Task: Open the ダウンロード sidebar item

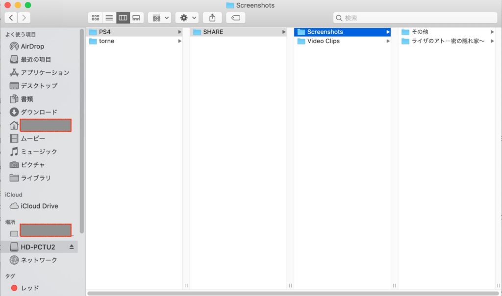Action: [39, 112]
